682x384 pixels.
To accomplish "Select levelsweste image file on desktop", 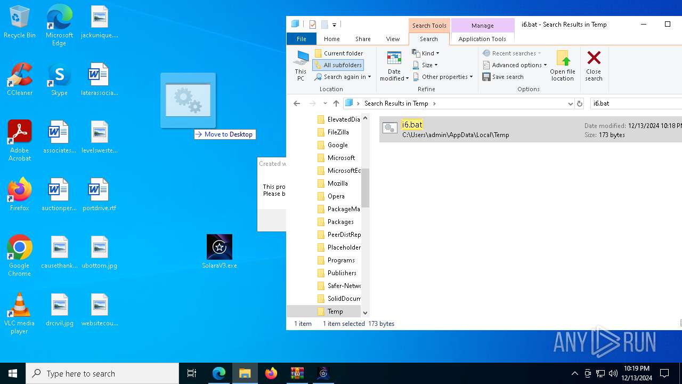I will coord(100,138).
